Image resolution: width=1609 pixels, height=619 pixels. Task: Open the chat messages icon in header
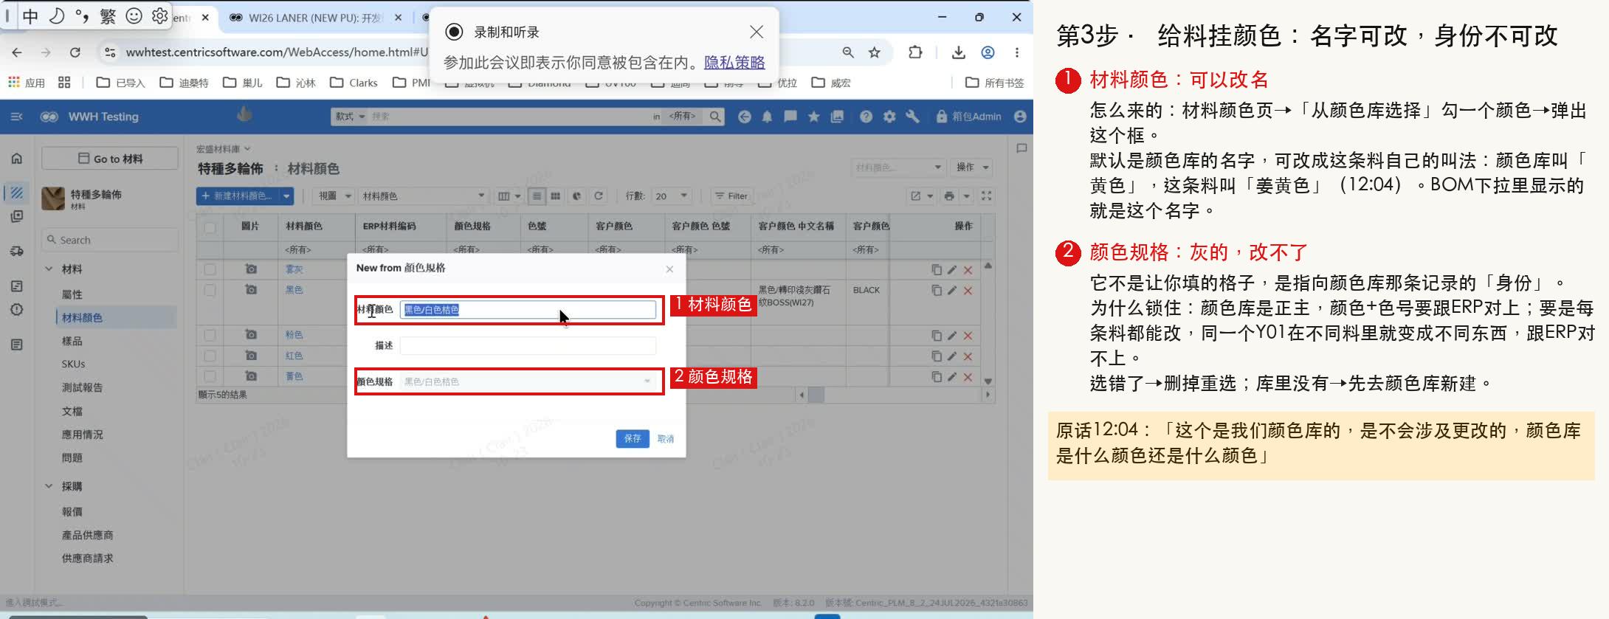point(790,117)
